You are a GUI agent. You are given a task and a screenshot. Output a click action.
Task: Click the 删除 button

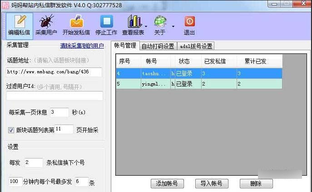pyautogui.click(x=256, y=183)
